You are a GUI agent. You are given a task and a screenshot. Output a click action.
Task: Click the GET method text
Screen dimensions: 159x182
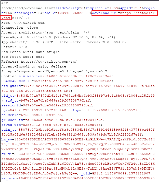click(5, 3)
